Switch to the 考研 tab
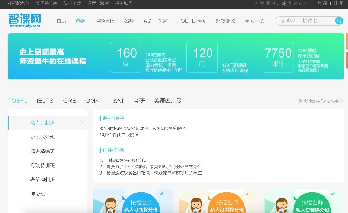 tap(139, 101)
